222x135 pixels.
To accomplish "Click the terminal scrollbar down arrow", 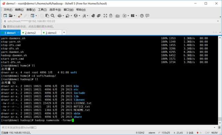I will coord(220,123).
